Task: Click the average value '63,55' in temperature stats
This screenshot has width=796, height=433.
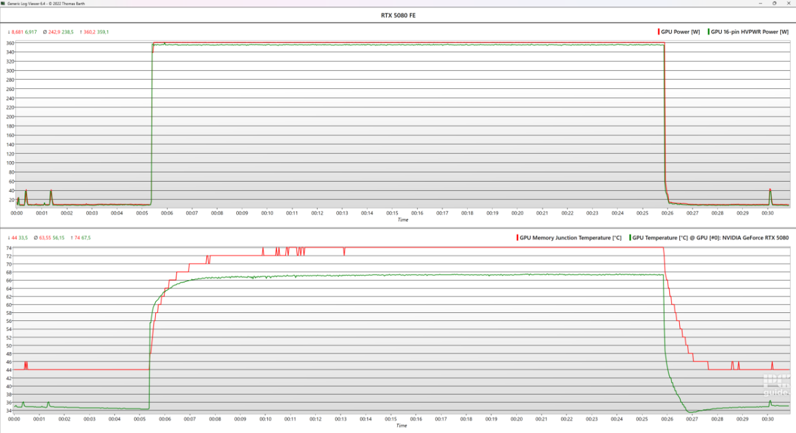Action: (46, 237)
